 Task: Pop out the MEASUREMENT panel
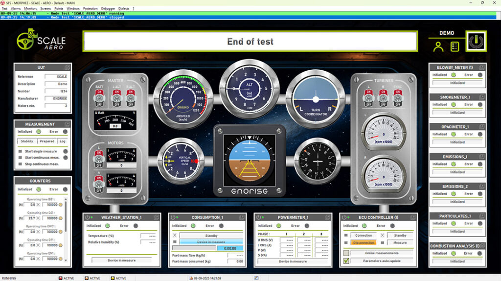point(68,124)
